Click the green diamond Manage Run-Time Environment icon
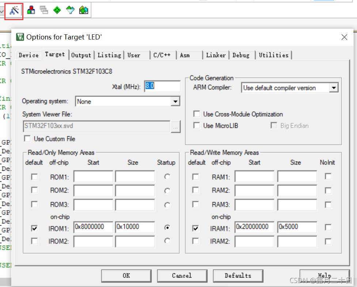This screenshot has height=287, width=357. [57, 10]
